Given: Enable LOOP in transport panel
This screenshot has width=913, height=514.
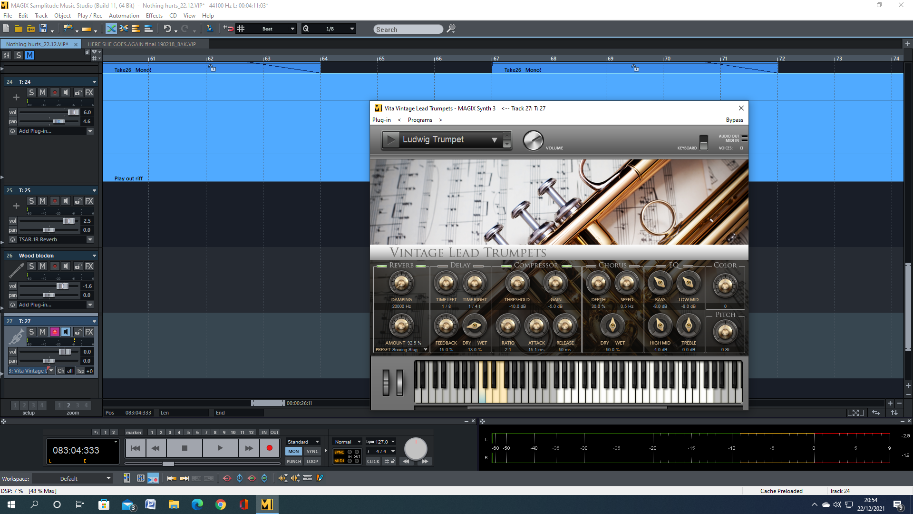Looking at the screenshot, I should click(312, 461).
